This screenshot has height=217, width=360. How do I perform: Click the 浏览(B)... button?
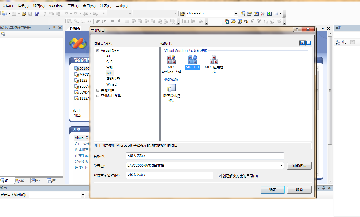pyautogui.click(x=299, y=166)
